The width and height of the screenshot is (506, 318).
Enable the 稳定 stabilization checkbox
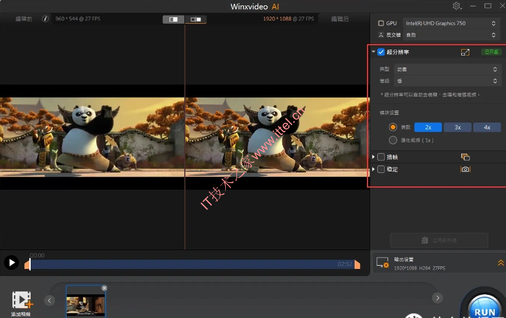pos(381,169)
